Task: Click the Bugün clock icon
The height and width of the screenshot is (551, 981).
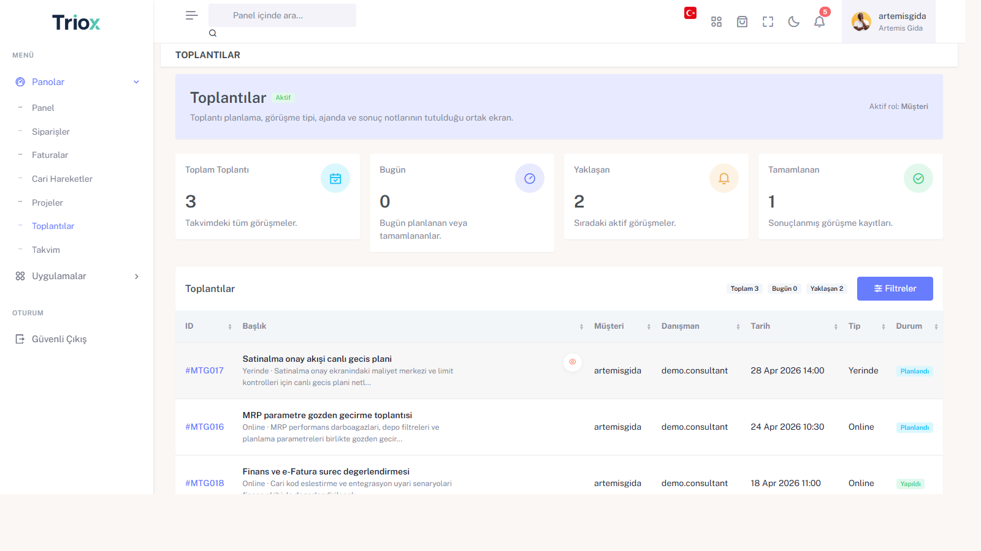Action: click(530, 178)
